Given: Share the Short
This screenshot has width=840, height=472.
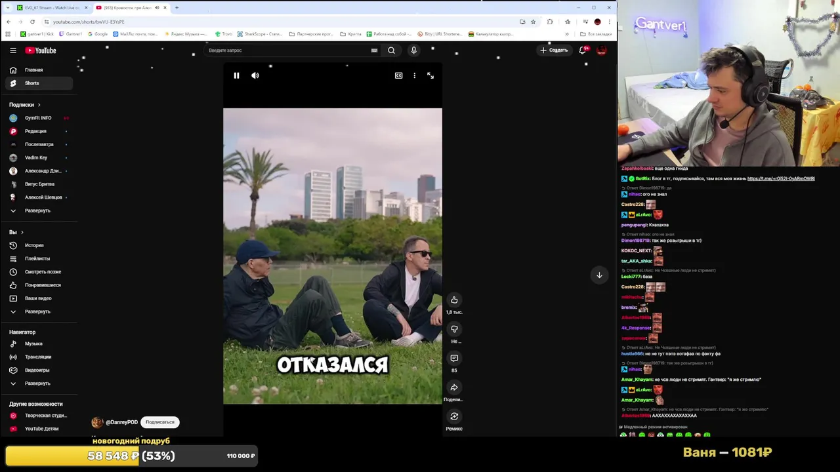Looking at the screenshot, I should coord(454,387).
